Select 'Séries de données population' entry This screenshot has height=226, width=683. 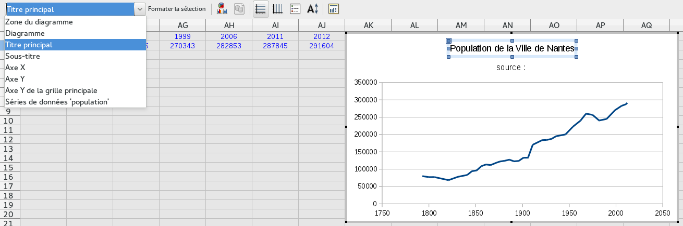57,102
